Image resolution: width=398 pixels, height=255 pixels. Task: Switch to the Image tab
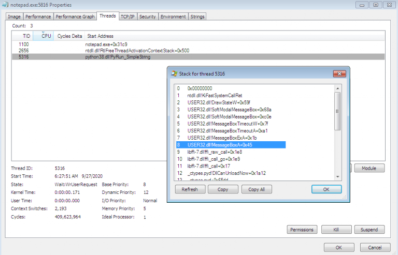pos(14,17)
